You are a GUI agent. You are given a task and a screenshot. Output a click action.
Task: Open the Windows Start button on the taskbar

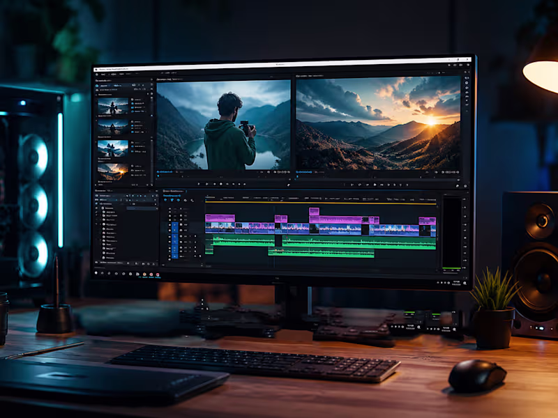[x=96, y=273]
